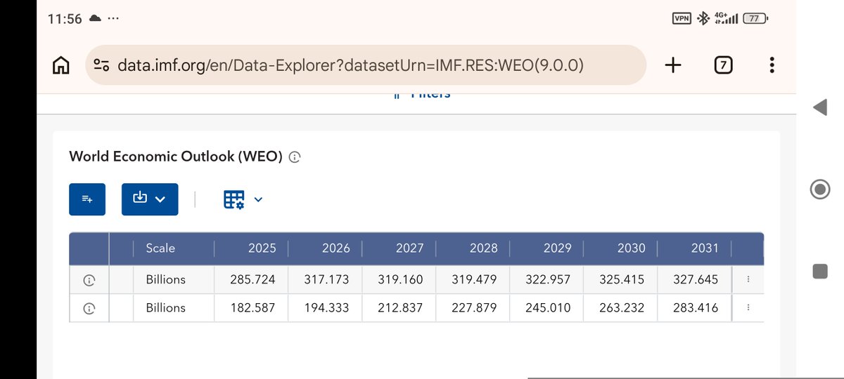This screenshot has height=379, width=844.
Task: Select cell value 182.587
Action: [x=252, y=307]
